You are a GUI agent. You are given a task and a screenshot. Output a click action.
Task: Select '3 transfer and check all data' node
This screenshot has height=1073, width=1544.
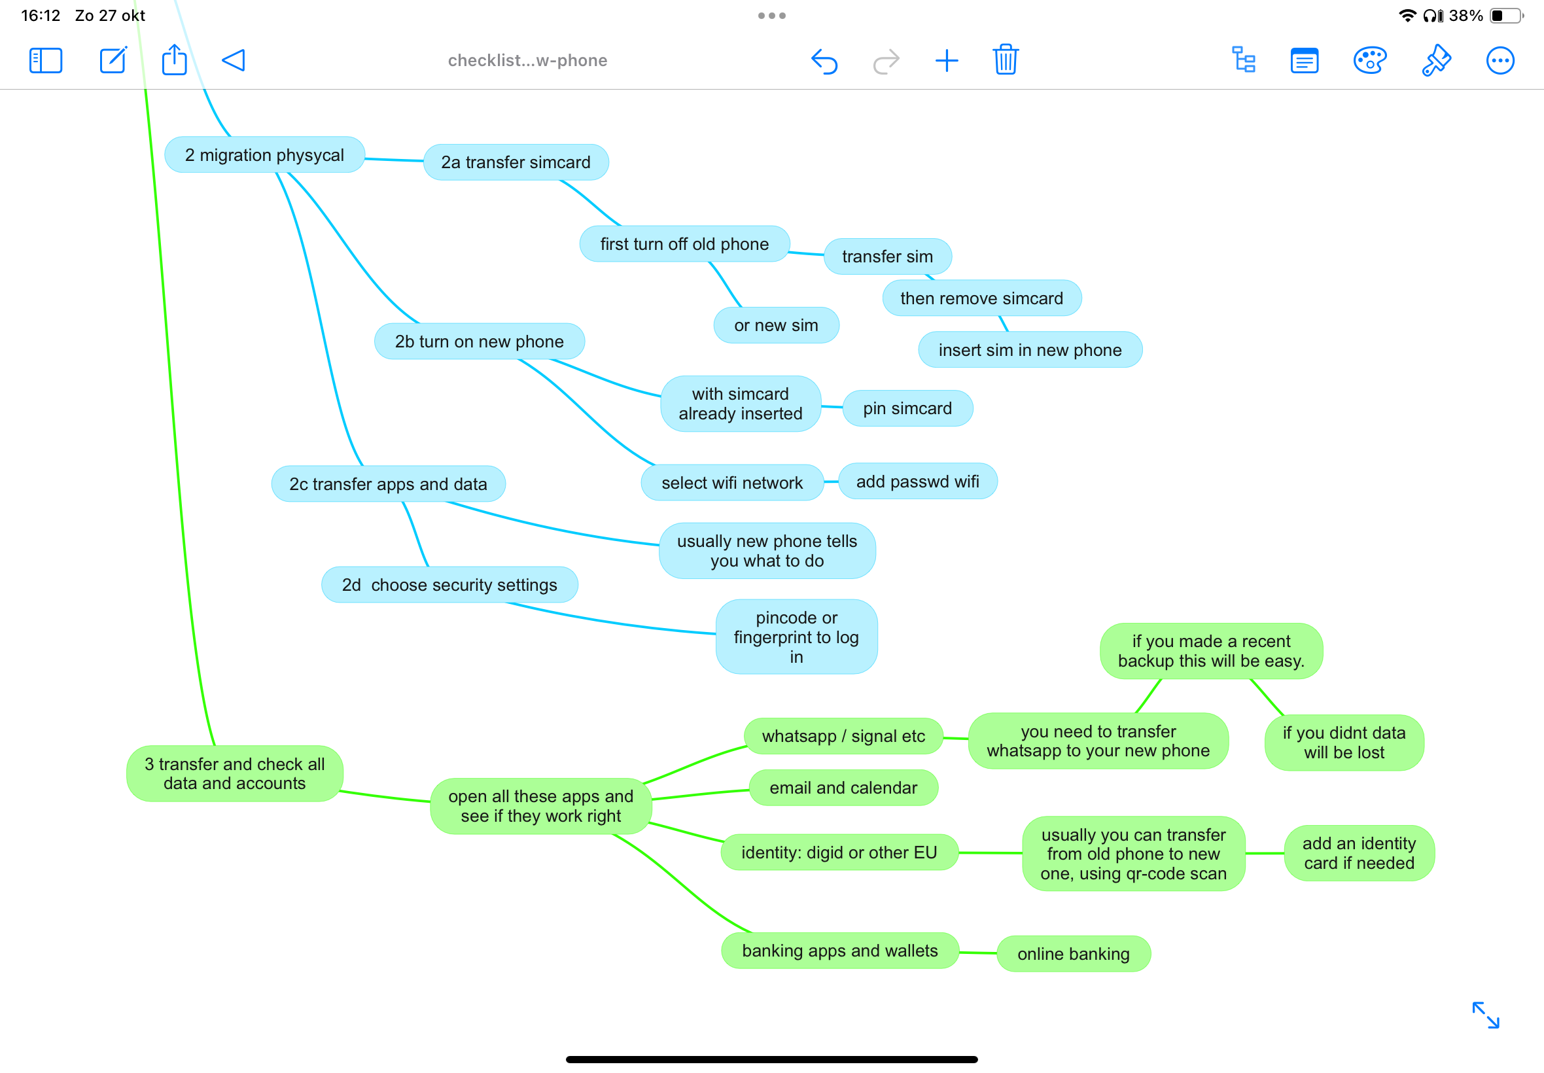[235, 773]
